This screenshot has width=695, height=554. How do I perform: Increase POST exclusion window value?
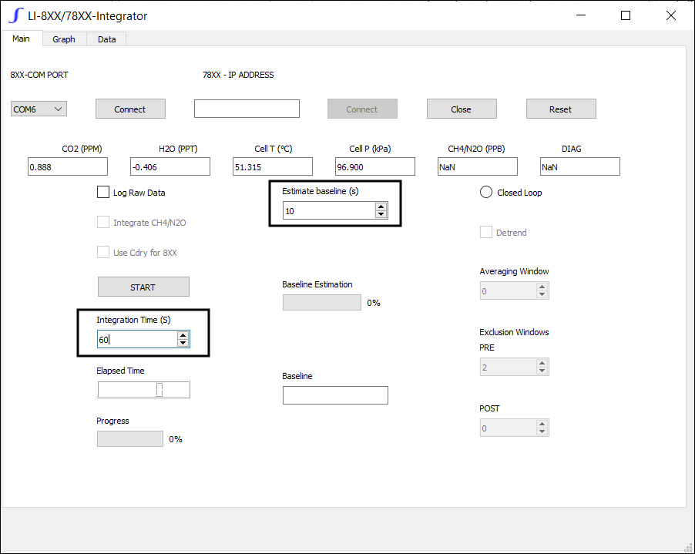pos(542,425)
